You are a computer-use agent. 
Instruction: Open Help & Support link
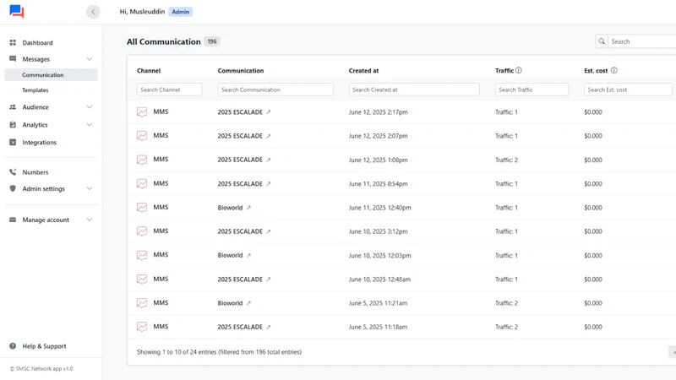44,346
